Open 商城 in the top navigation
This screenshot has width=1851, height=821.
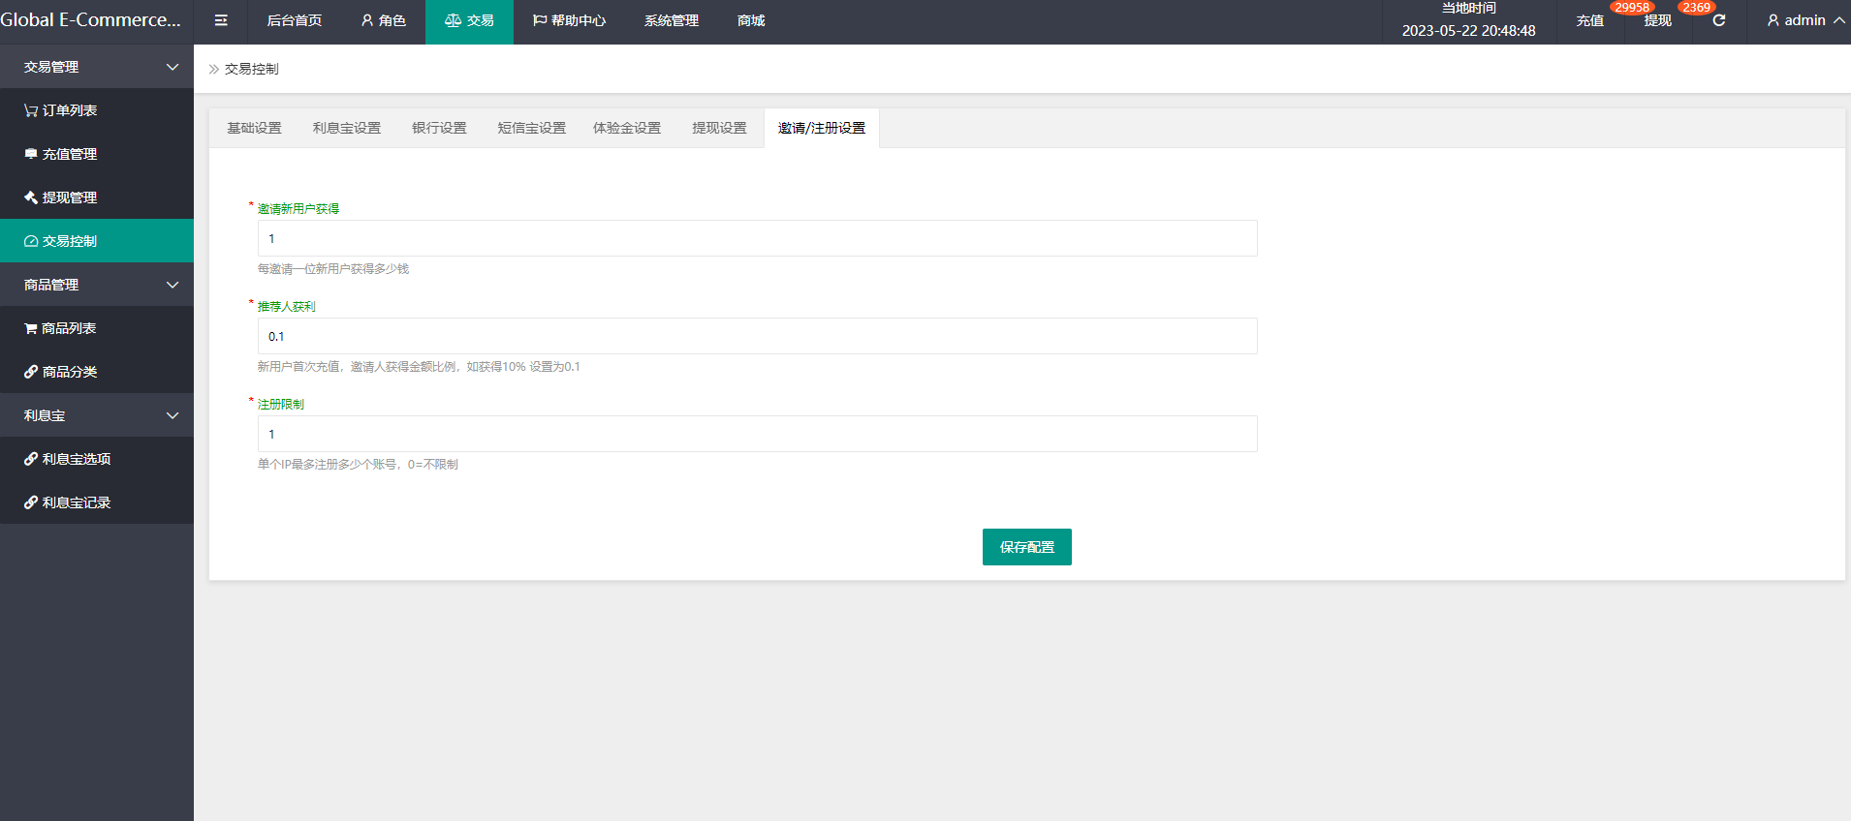751,20
